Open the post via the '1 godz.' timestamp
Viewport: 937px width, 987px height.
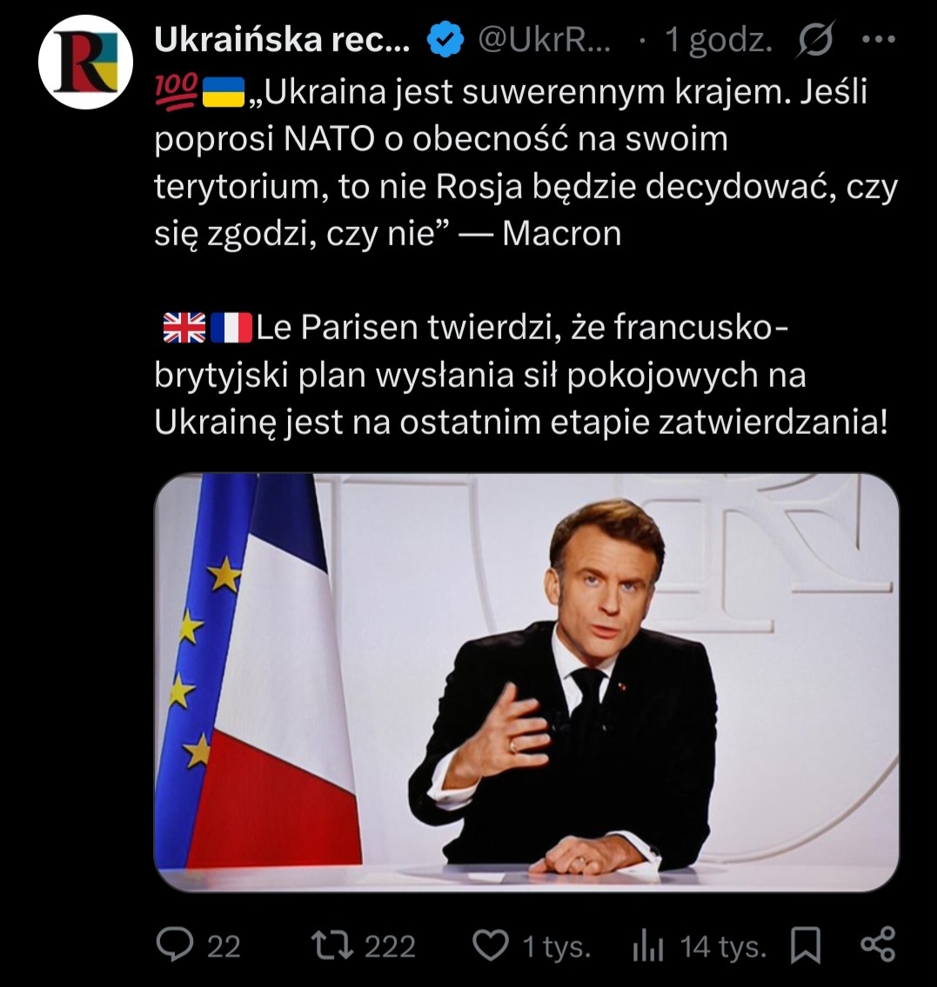pos(719,40)
